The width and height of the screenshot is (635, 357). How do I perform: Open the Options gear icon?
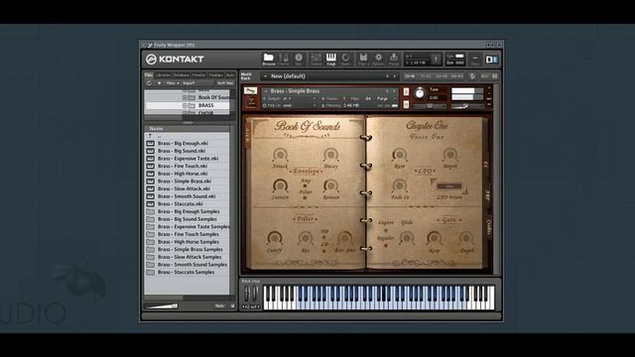[378, 59]
